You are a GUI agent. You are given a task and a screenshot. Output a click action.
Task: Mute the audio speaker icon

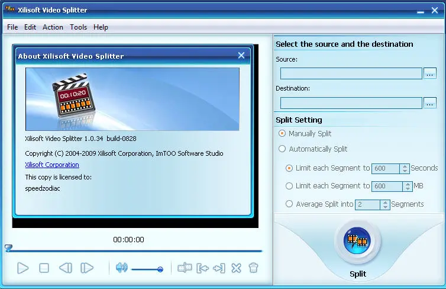coord(122,268)
